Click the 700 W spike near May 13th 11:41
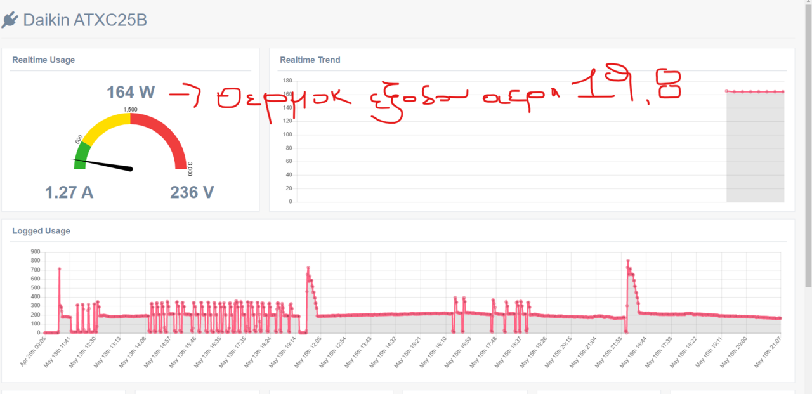The width and height of the screenshot is (812, 394). (x=59, y=269)
